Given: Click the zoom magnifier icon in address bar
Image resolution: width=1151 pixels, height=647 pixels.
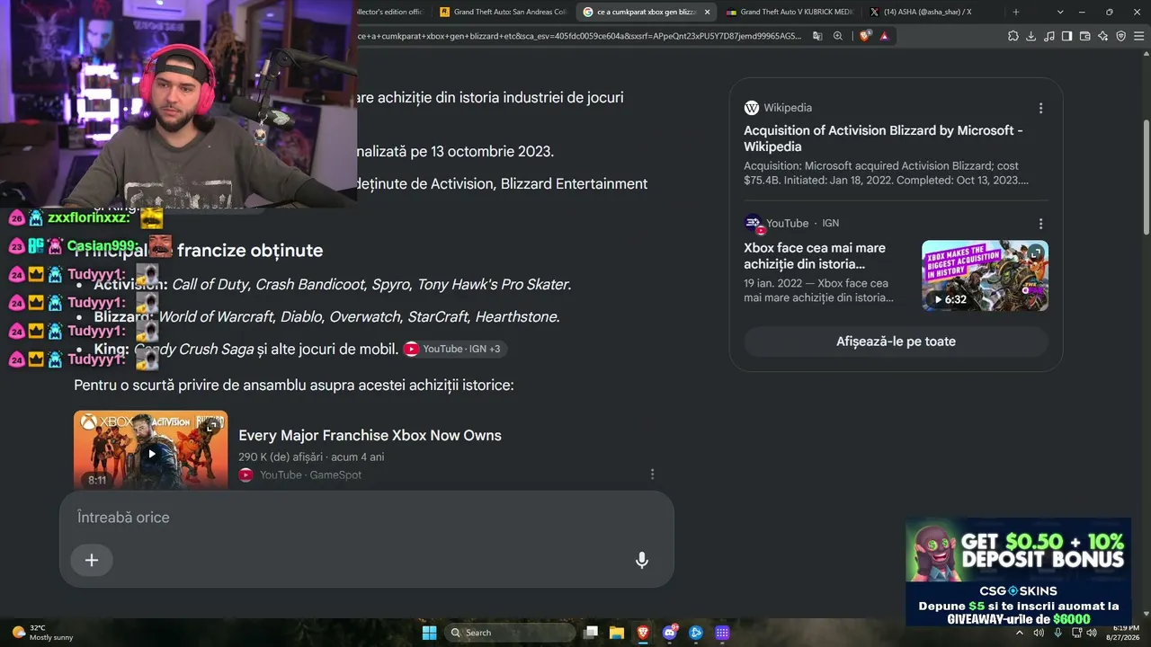Looking at the screenshot, I should 838,36.
